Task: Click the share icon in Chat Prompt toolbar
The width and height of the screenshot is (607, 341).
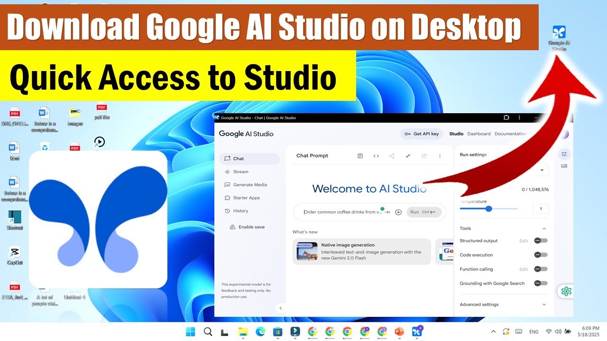Action: pyautogui.click(x=392, y=156)
